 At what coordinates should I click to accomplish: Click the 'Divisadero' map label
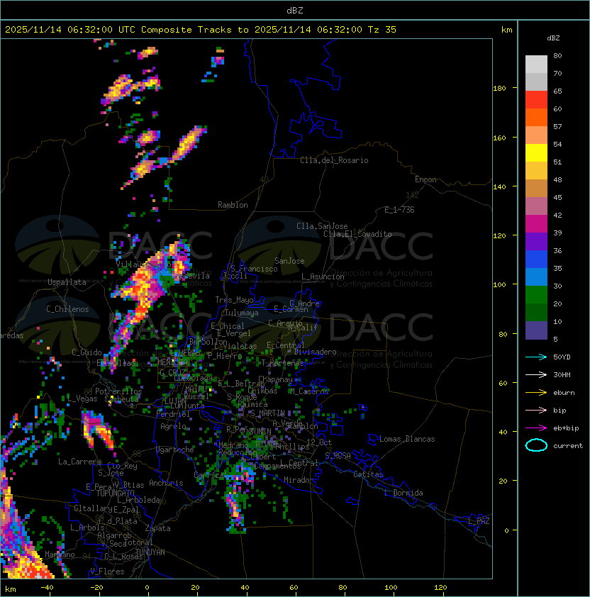tap(316, 352)
